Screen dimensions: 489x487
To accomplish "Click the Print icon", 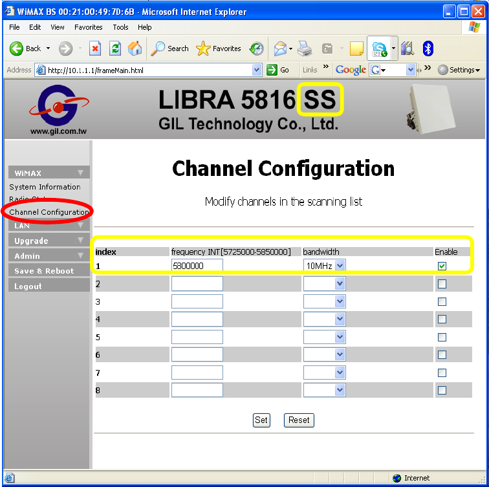I will tap(305, 49).
